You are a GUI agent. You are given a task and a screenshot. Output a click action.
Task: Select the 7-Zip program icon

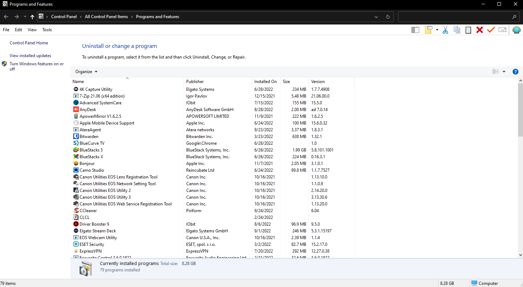click(75, 96)
